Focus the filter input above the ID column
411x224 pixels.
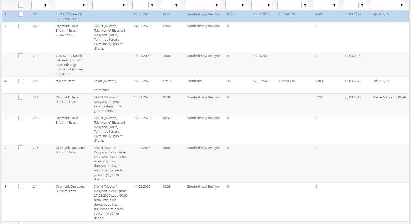pos(37,5)
